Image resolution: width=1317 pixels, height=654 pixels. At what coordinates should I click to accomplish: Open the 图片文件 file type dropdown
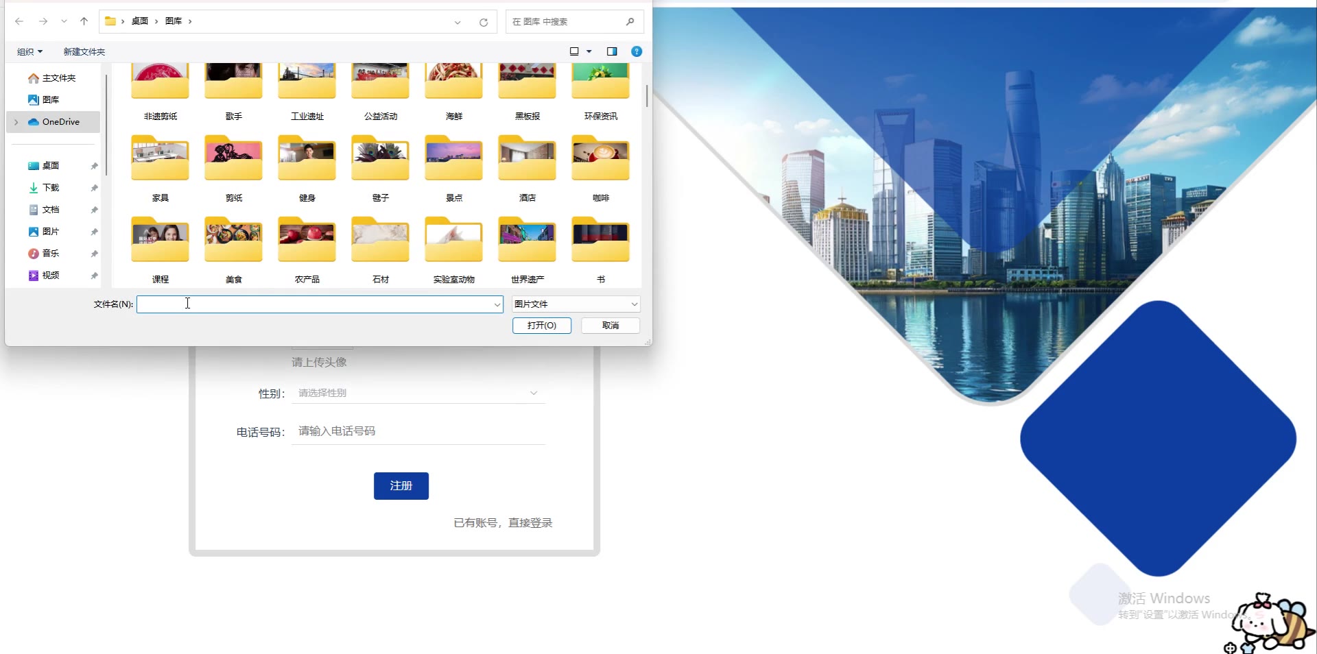click(576, 304)
